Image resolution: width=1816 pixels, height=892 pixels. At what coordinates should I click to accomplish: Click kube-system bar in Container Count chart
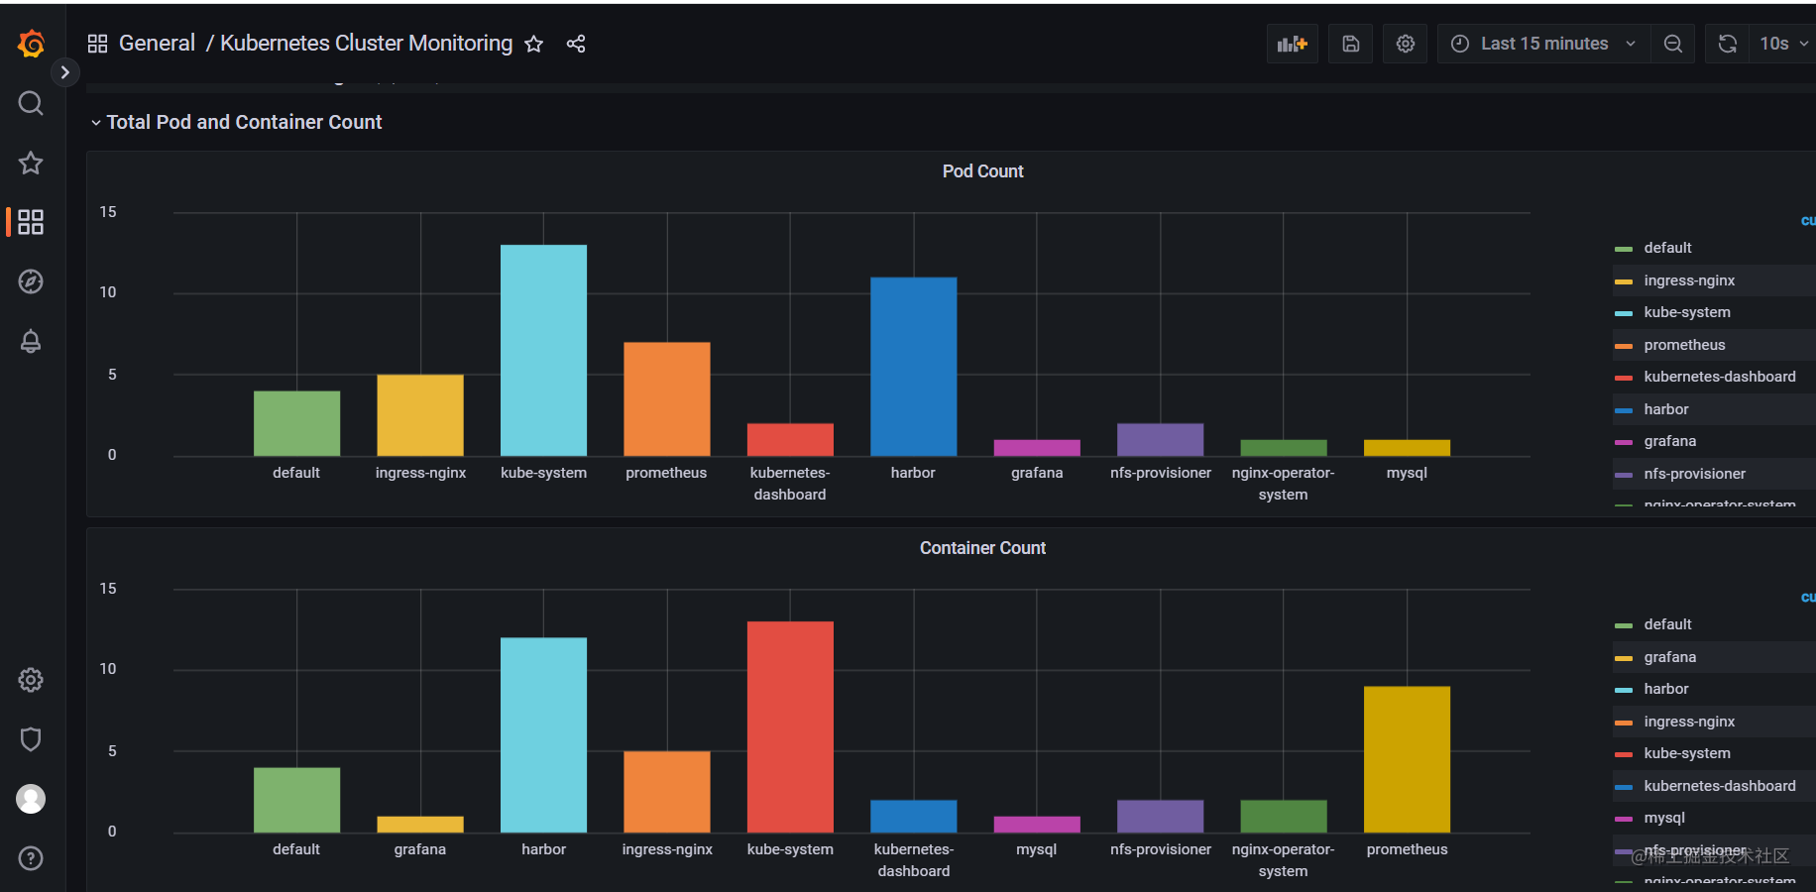[x=790, y=726]
